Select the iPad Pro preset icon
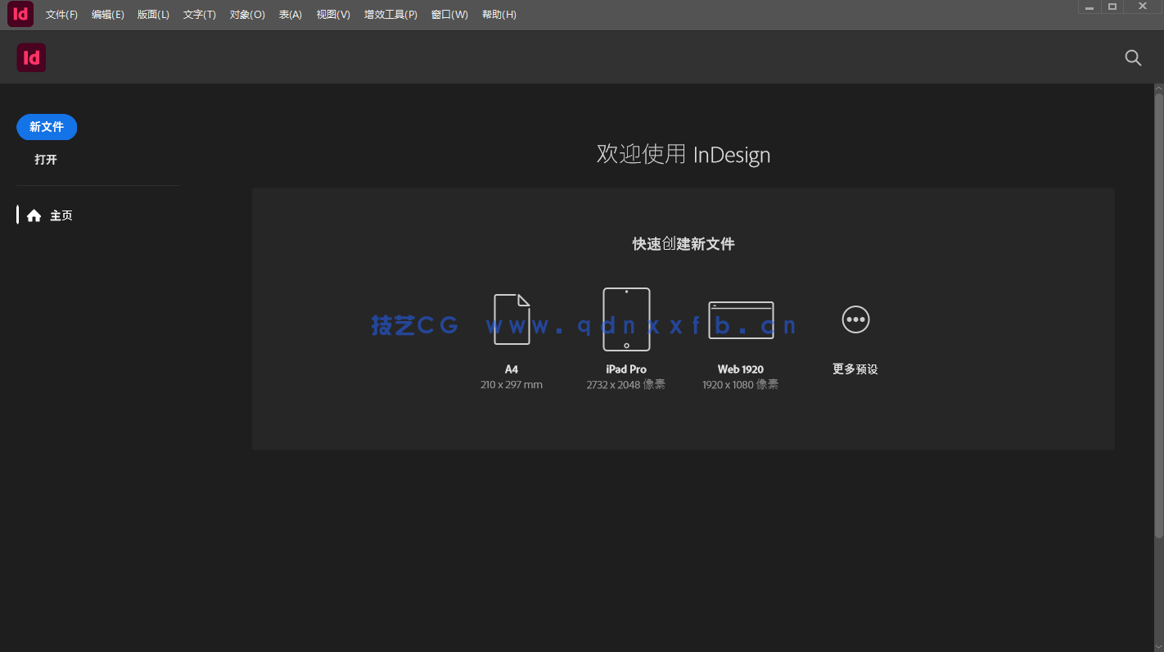 point(626,319)
